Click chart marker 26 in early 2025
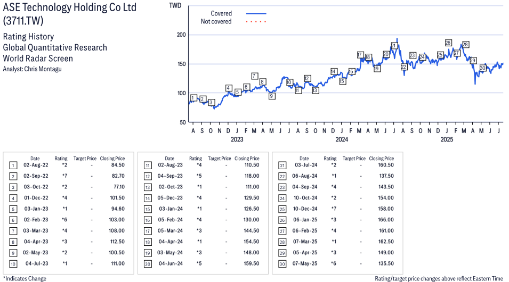The width and height of the screenshot is (509, 282). coord(448,43)
